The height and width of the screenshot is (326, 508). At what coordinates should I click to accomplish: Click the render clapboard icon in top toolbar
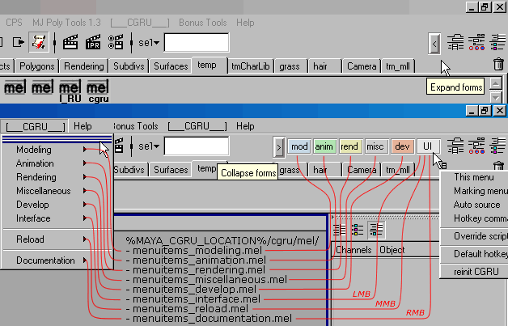(x=70, y=42)
